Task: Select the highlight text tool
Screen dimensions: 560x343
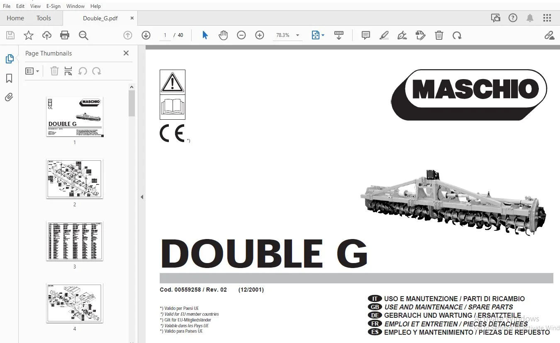Action: click(384, 35)
